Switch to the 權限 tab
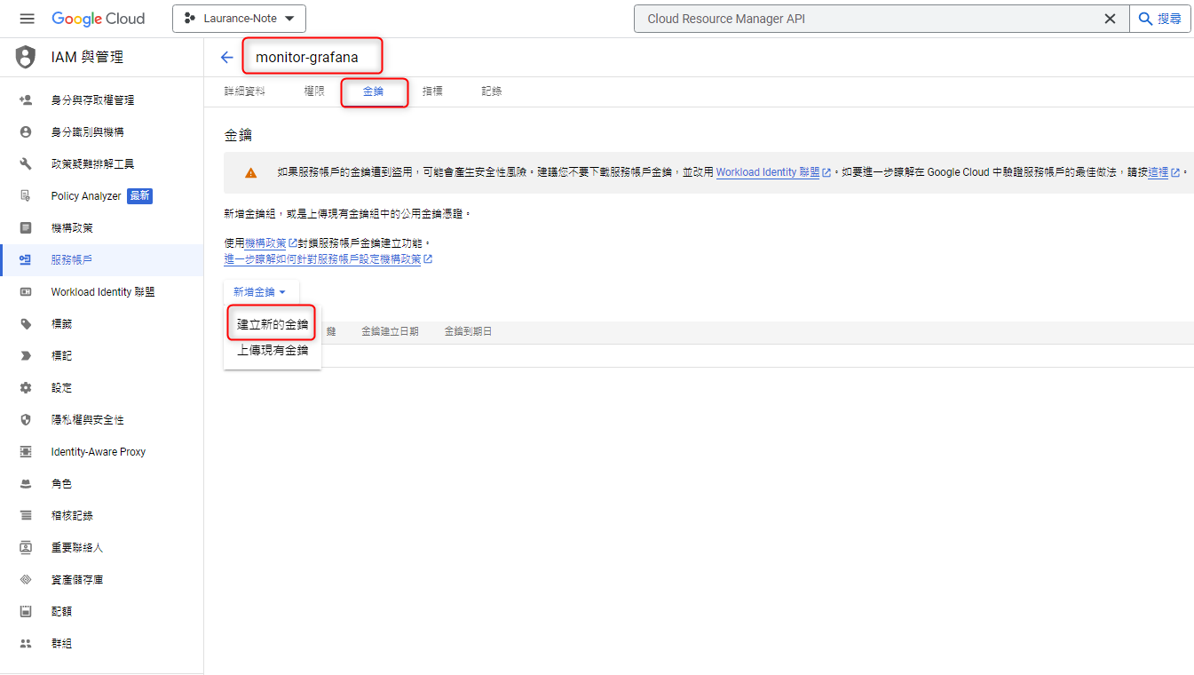The image size is (1194, 675). tap(314, 91)
